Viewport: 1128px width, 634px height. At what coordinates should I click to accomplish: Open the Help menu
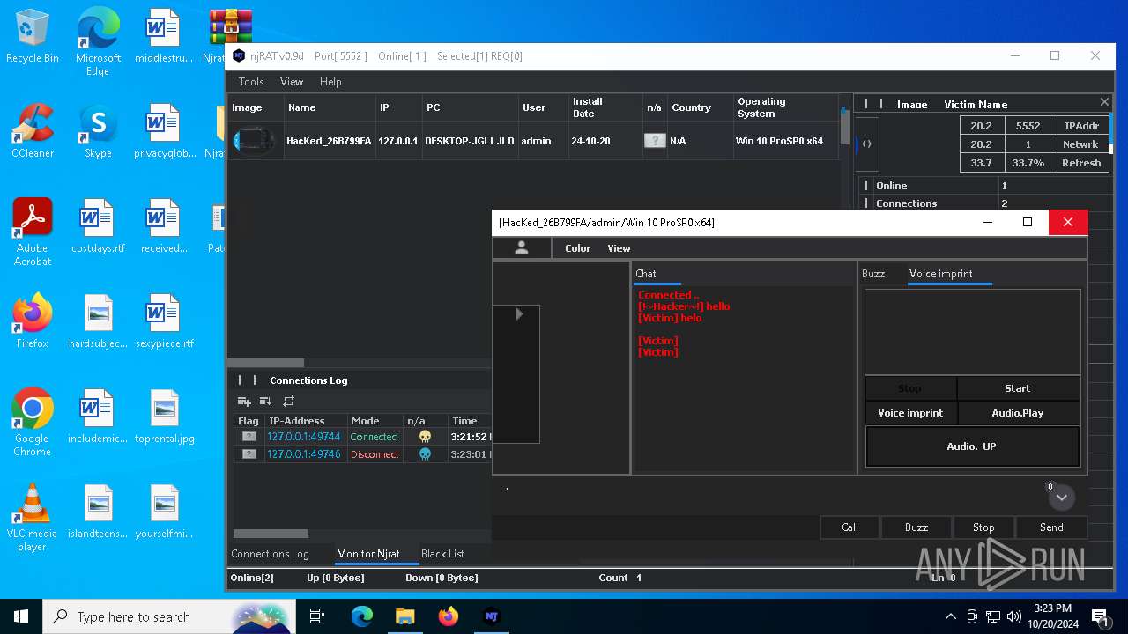[330, 82]
